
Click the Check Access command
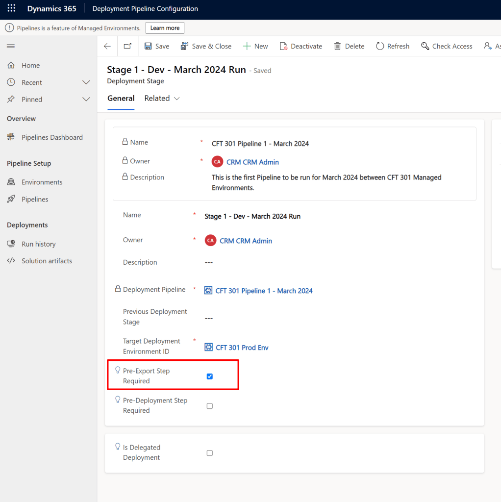447,46
